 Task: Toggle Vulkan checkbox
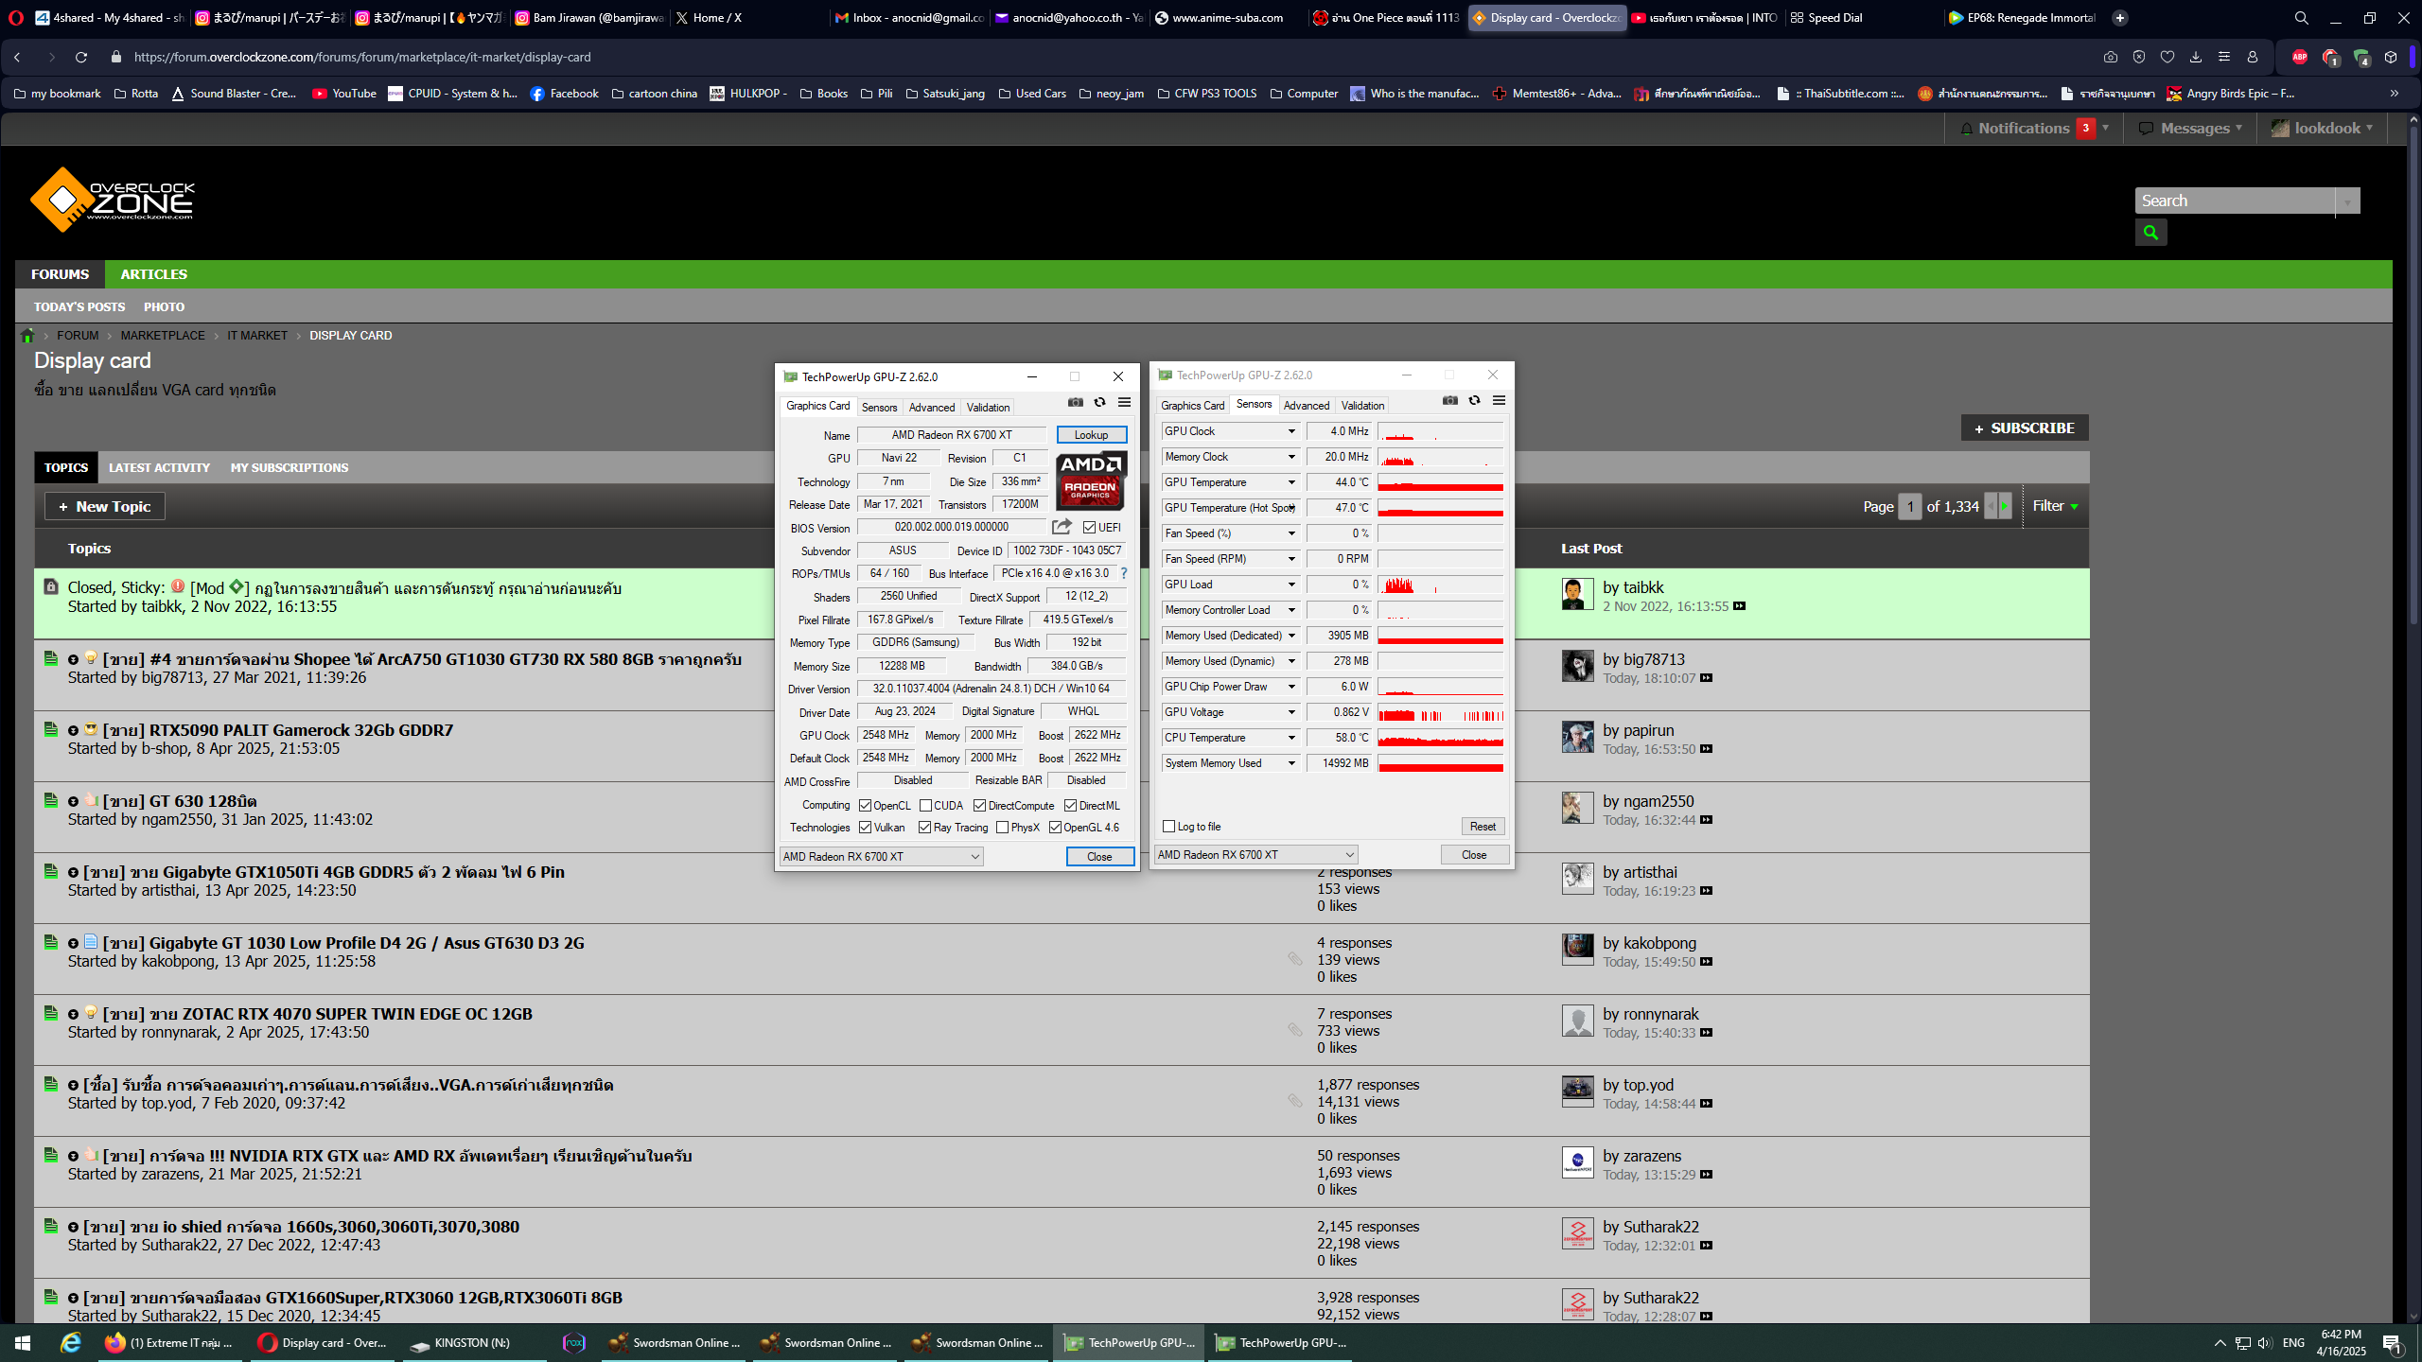(865, 828)
